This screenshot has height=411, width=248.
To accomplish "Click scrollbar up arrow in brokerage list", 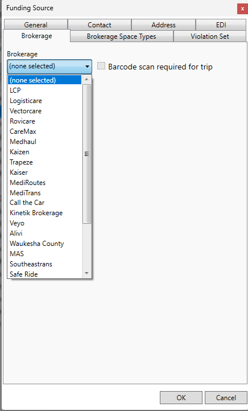I will click(86, 80).
